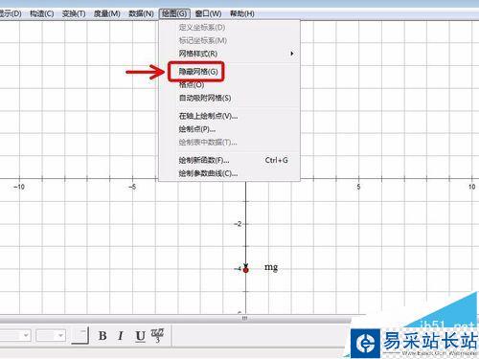
Task: Open the 数据(N) menu
Action: [141, 13]
